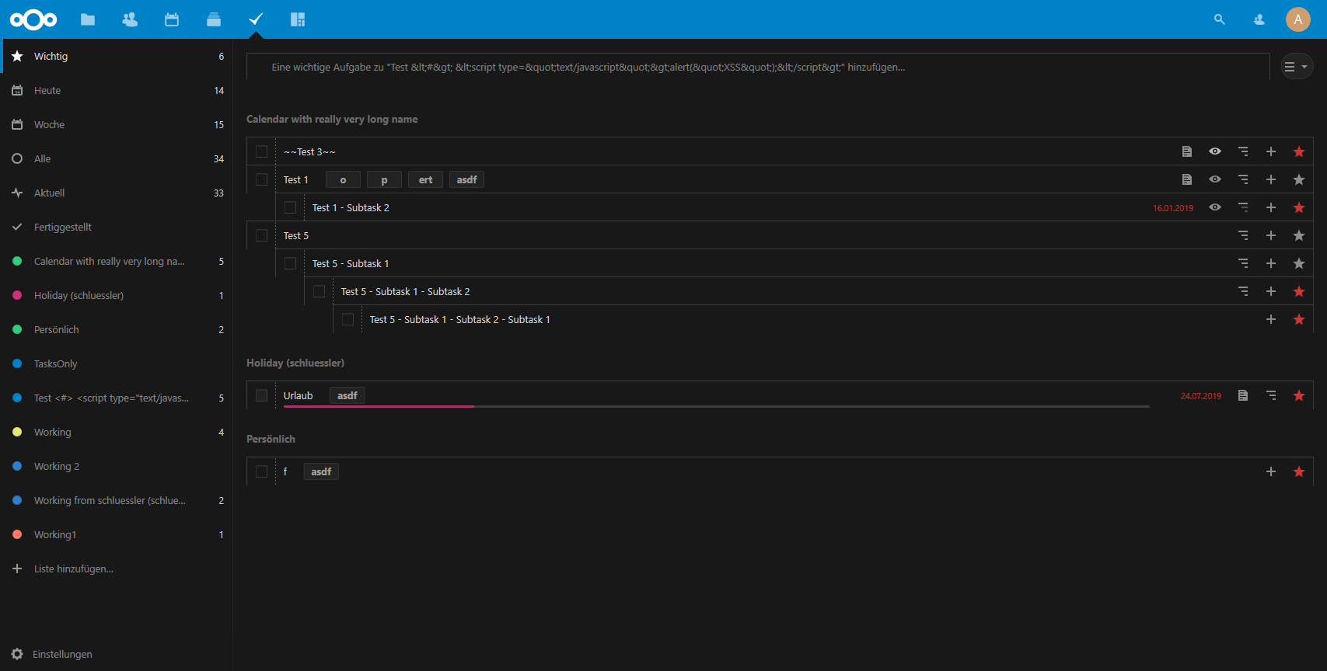
Task: Unstar Test 5 - Subtask 1 - Subtask 2
Action: point(1299,291)
